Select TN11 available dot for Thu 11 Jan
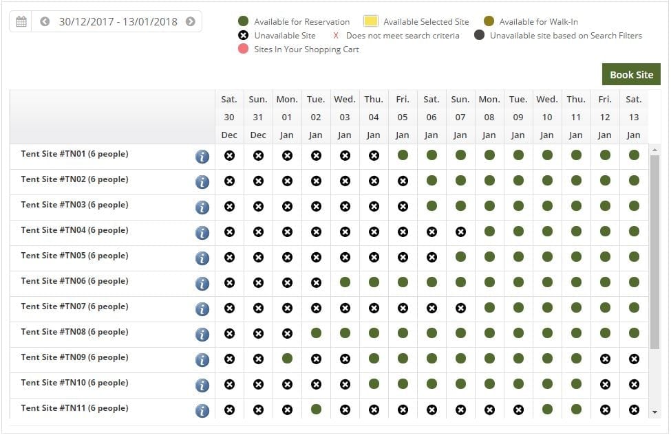 coord(577,410)
